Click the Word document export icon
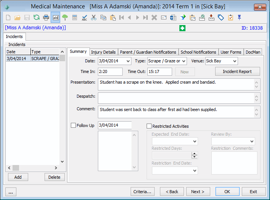270x200 pixels. (173, 17)
